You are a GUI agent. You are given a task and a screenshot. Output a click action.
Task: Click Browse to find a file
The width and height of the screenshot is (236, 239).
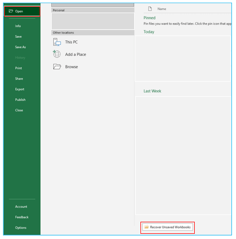(72, 67)
